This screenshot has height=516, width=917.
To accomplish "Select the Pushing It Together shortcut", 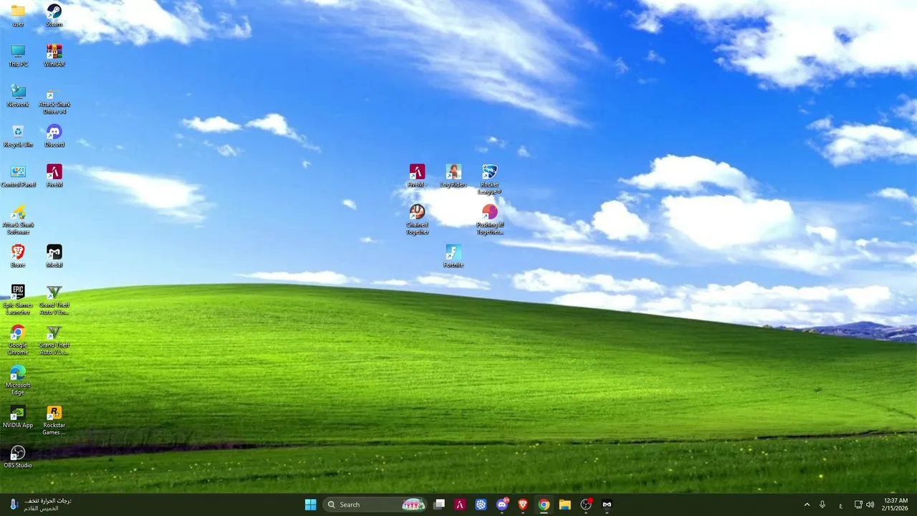I will point(489,219).
